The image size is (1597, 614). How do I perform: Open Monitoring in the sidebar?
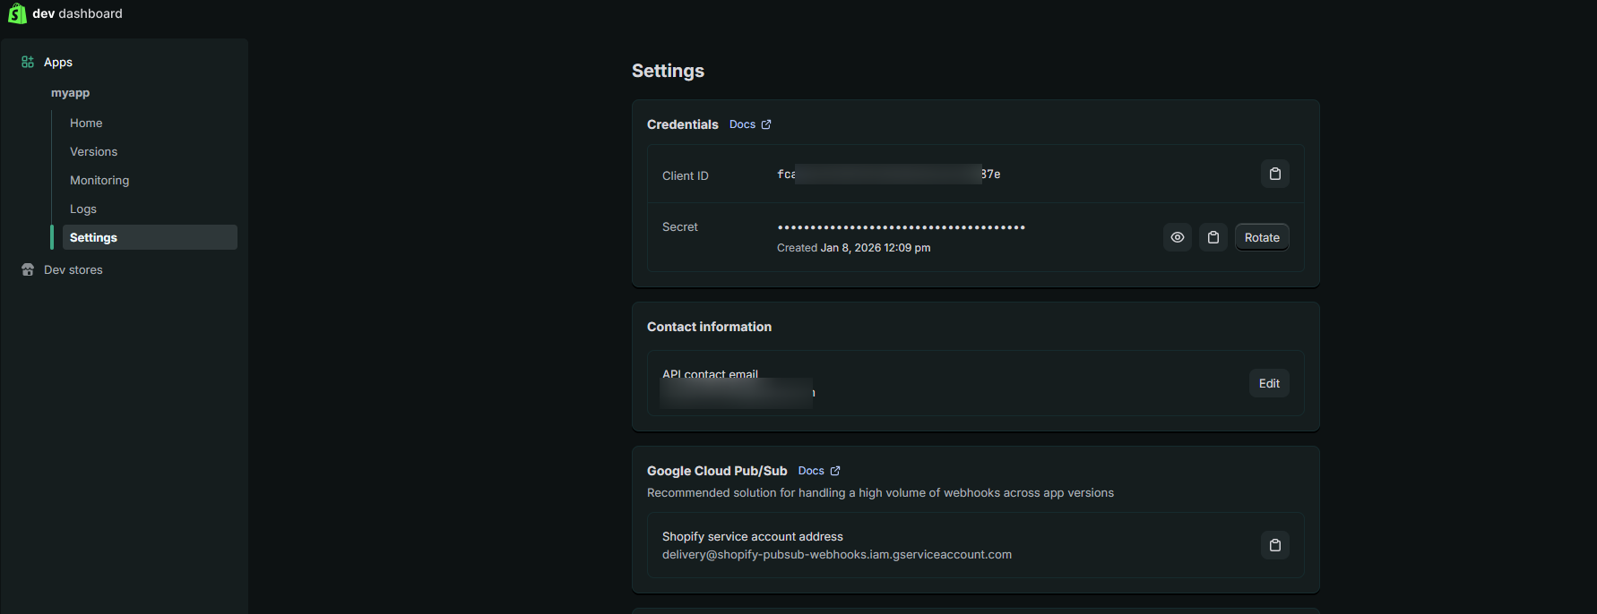tap(99, 180)
